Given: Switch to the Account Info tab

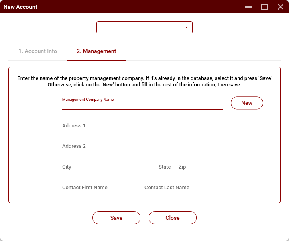Looking at the screenshot, I should pos(38,51).
